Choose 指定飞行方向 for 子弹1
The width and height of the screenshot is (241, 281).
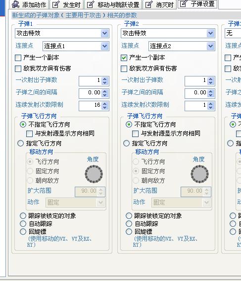click(x=21, y=143)
